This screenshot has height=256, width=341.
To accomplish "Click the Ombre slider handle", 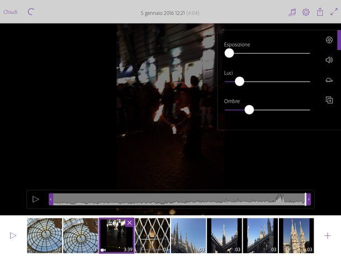I will click(249, 110).
